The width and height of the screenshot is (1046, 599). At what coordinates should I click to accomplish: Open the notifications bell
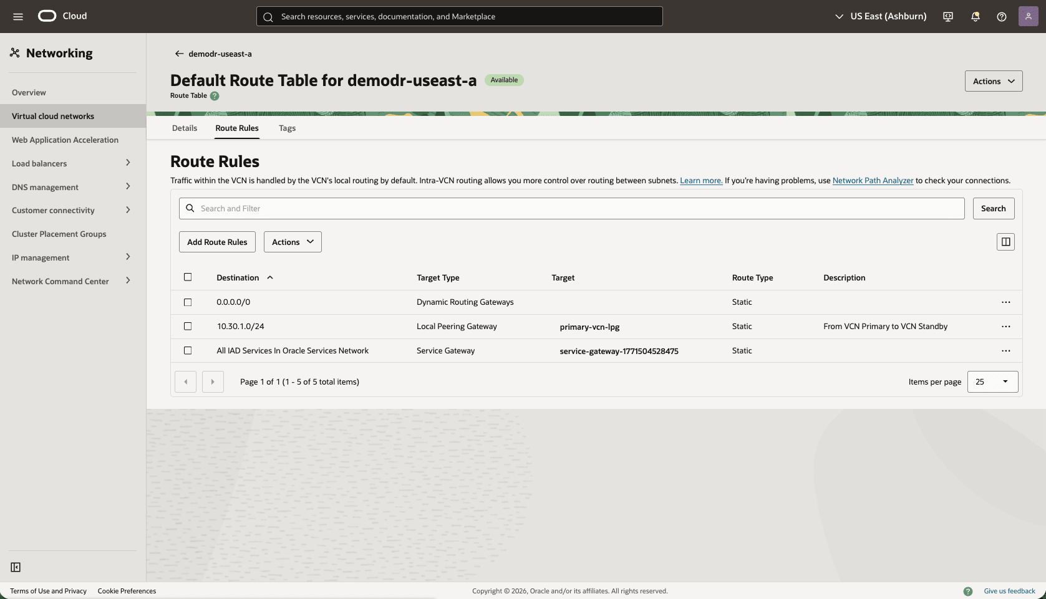tap(975, 16)
